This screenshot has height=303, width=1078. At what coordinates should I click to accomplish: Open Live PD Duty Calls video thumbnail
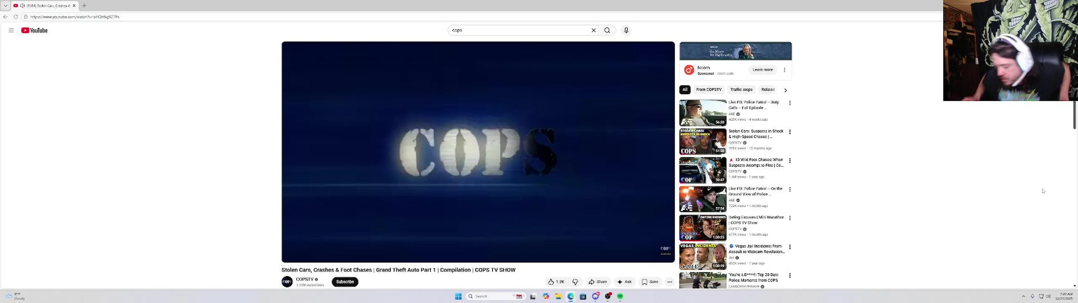703,113
